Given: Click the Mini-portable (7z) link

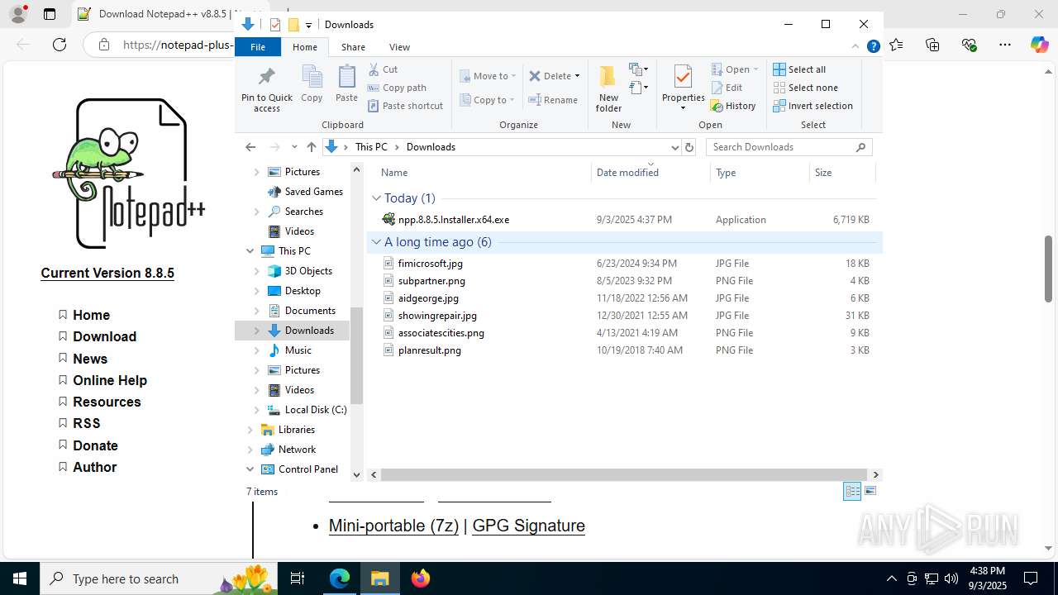Looking at the screenshot, I should tap(393, 526).
